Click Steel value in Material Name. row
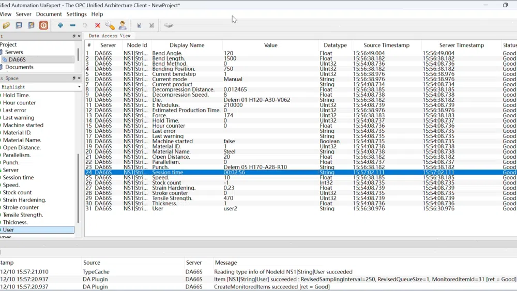517x291 pixels. click(x=230, y=151)
